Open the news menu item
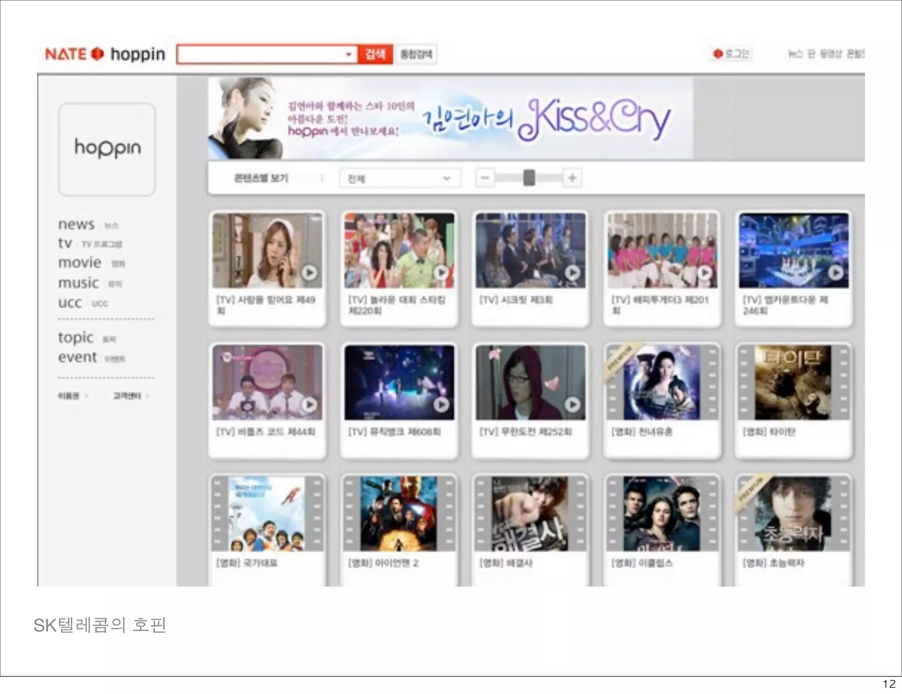The height and width of the screenshot is (694, 902). click(77, 224)
